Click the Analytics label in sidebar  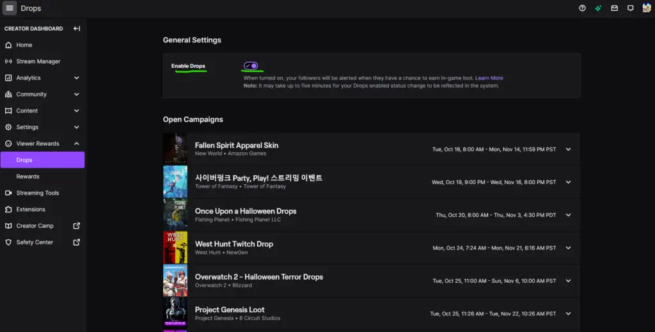pos(28,77)
